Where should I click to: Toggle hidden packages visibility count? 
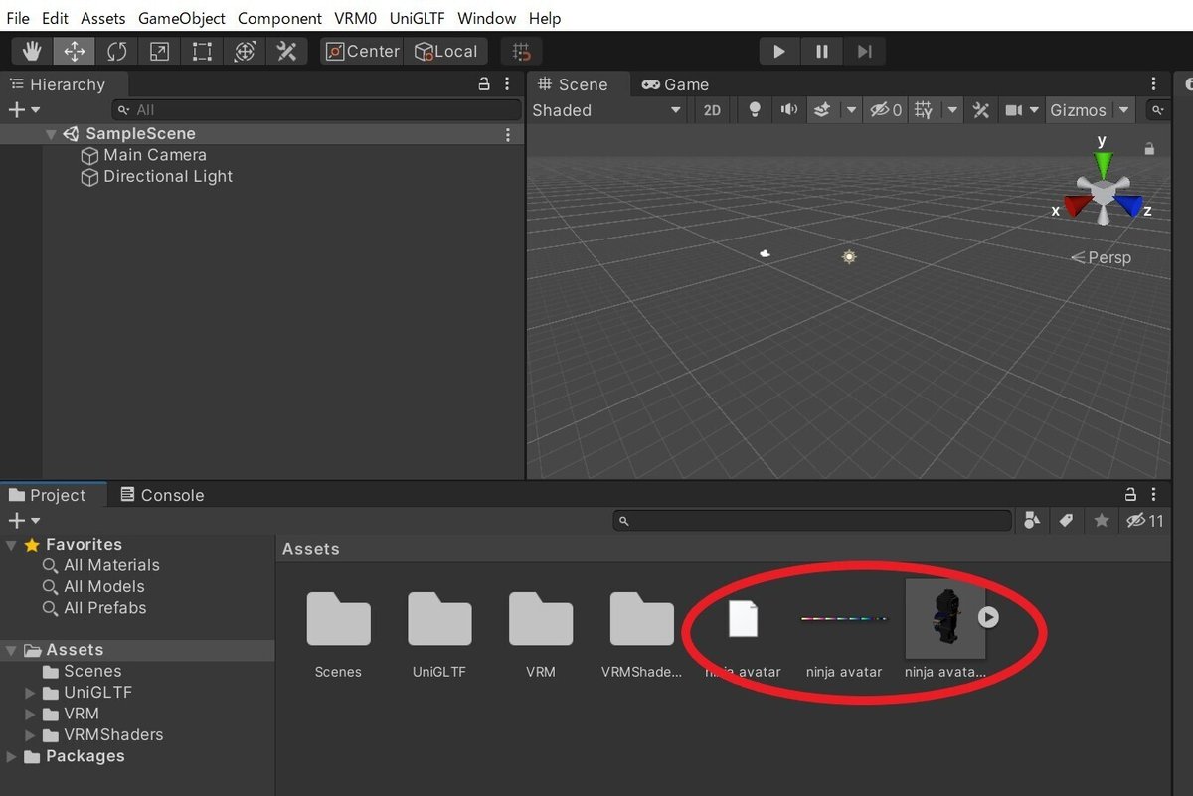tap(1143, 520)
